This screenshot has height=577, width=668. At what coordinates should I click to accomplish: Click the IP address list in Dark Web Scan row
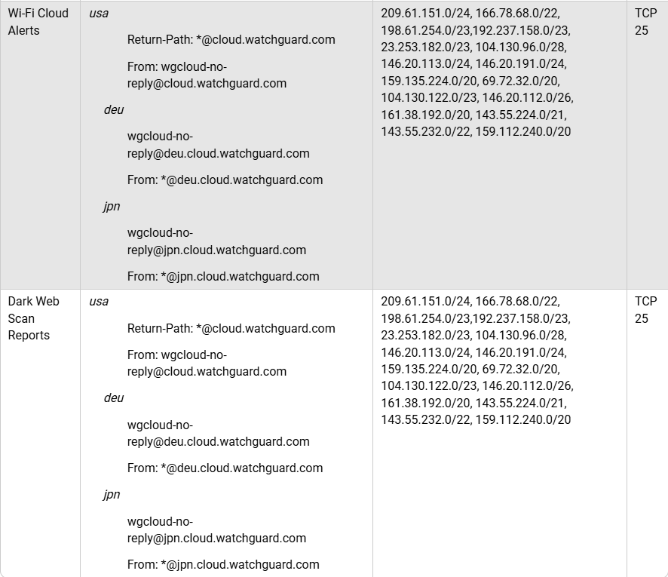tap(476, 361)
